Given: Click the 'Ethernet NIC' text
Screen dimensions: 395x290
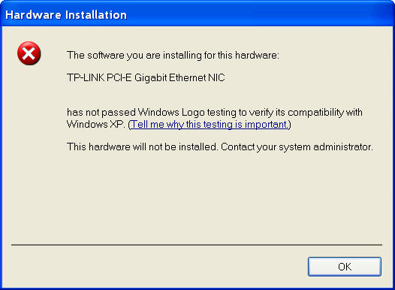Looking at the screenshot, I should [x=197, y=77].
